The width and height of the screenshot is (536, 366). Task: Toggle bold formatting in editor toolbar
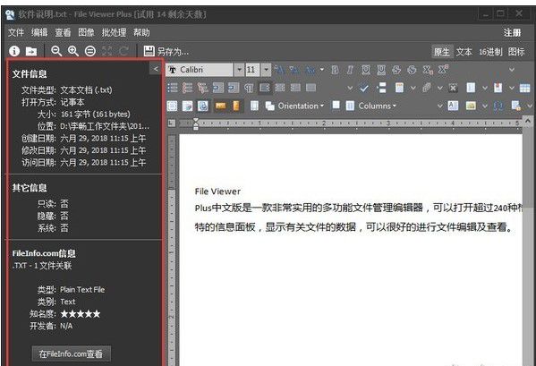tap(335, 70)
